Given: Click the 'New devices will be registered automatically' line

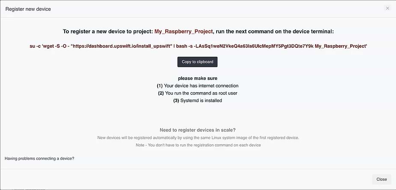Looking at the screenshot, I should click(198, 138).
